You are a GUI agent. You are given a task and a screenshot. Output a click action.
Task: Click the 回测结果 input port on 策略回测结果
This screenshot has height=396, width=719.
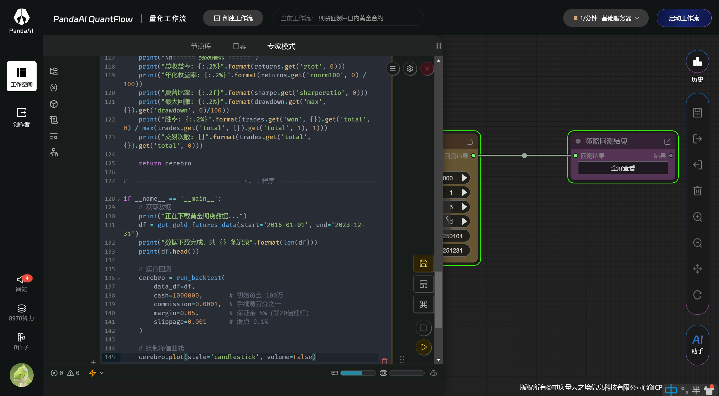click(x=576, y=156)
